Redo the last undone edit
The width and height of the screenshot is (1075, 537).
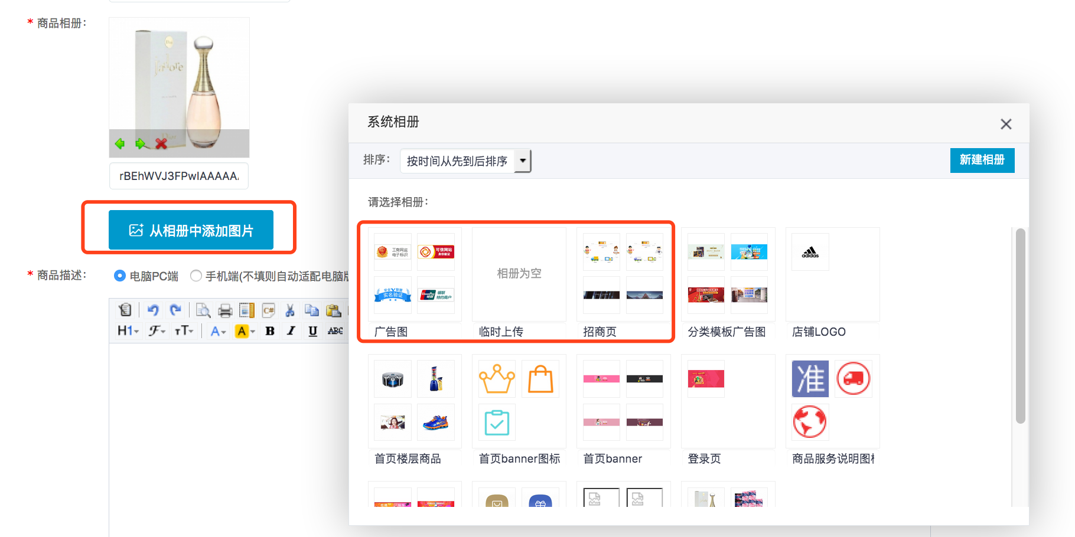click(x=175, y=310)
